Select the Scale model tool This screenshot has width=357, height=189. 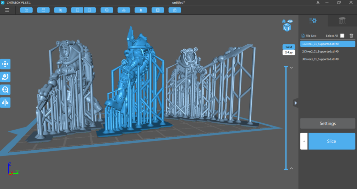(6, 90)
